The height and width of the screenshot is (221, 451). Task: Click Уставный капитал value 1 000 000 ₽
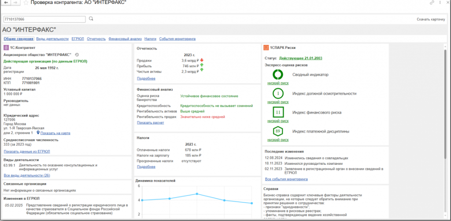coord(13,94)
